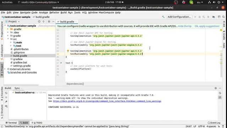Click the 4 spaces indent status entry
Viewport: 227px width, 128px height.
click(211, 126)
